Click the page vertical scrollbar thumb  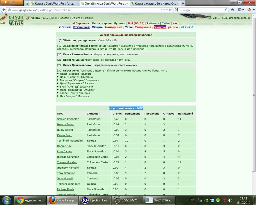[x=254, y=95]
